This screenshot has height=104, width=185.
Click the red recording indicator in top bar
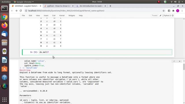(x=159, y=2)
